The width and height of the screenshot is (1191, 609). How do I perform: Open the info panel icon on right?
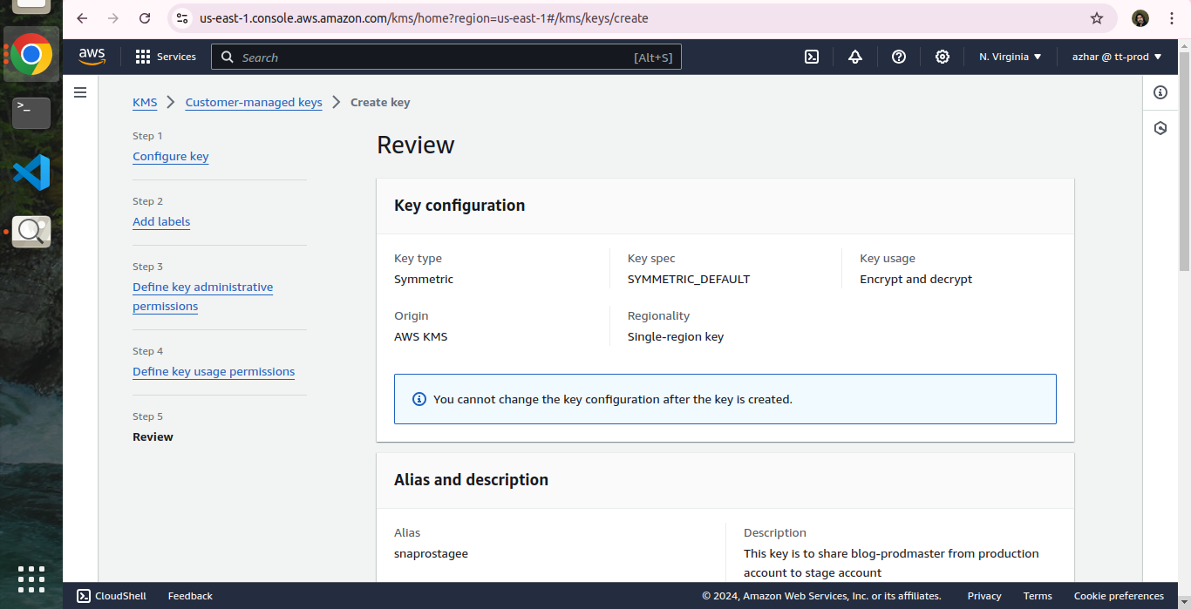point(1160,92)
